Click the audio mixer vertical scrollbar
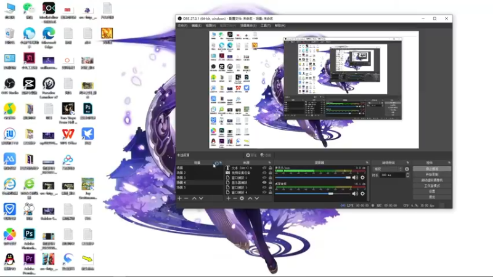Viewport: 493px width, 277px height. [x=368, y=183]
